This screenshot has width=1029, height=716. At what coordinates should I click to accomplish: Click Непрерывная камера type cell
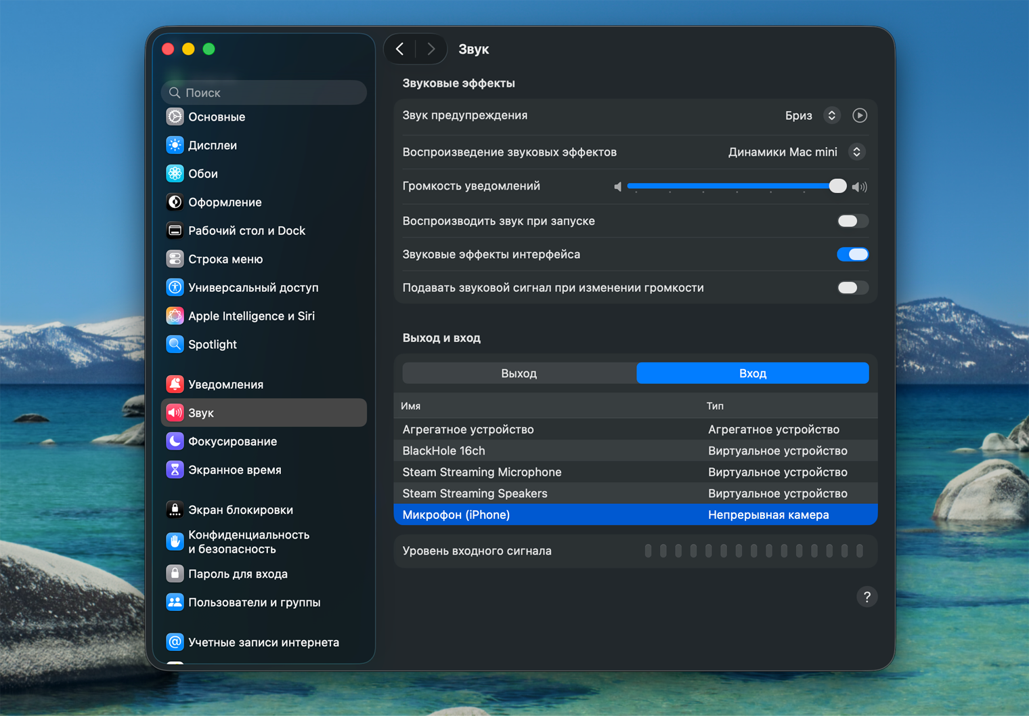(768, 515)
